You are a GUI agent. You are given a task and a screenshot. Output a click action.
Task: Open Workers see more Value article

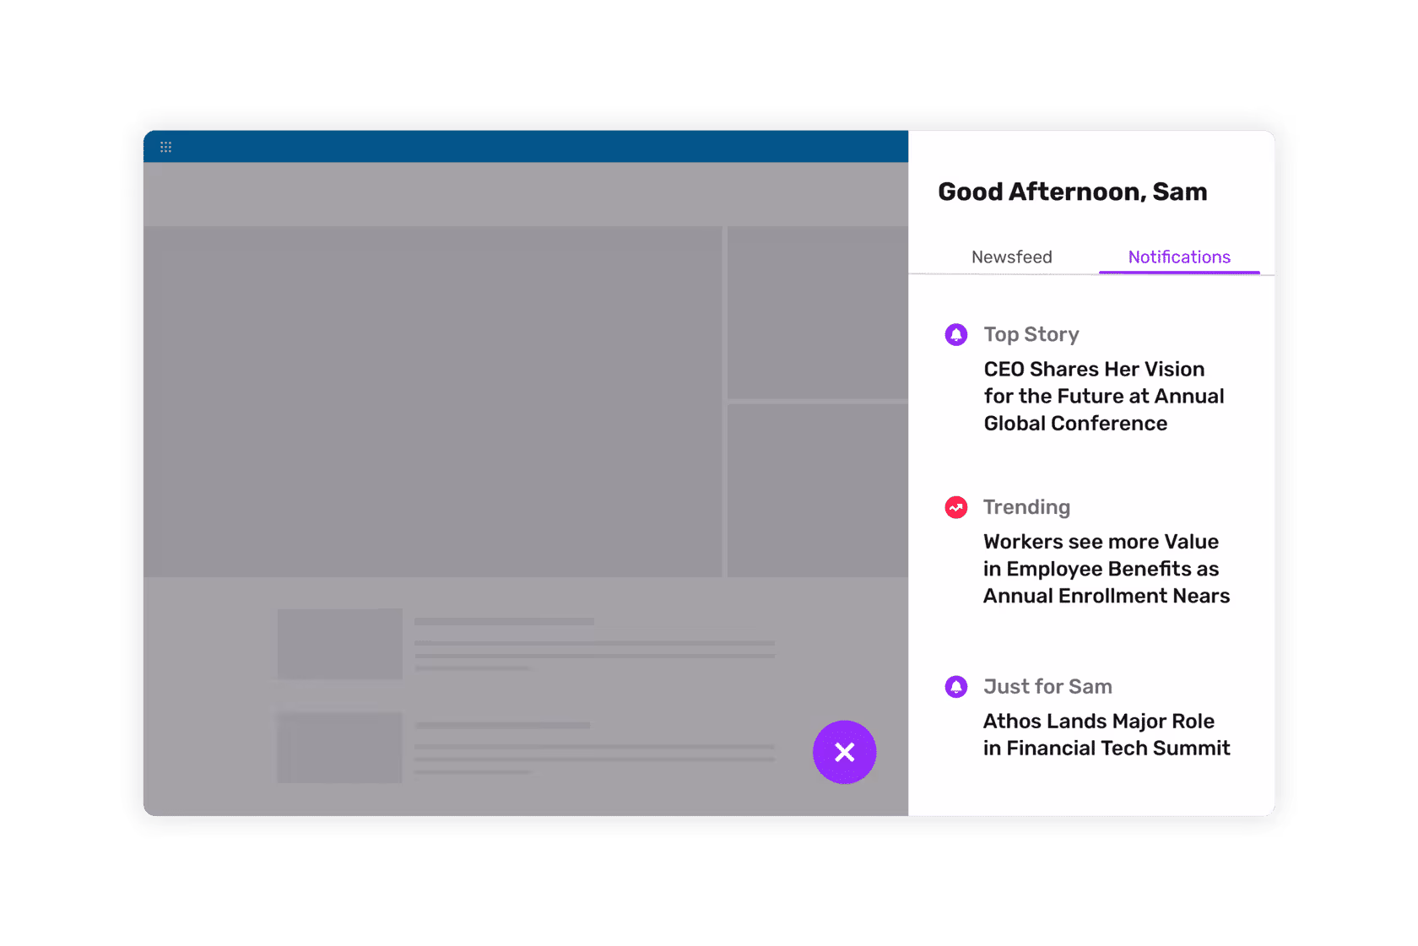click(1107, 569)
